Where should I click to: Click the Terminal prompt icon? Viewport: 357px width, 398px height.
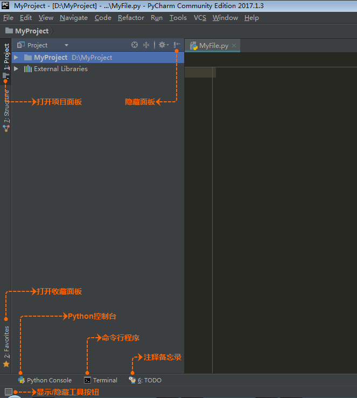pos(87,380)
